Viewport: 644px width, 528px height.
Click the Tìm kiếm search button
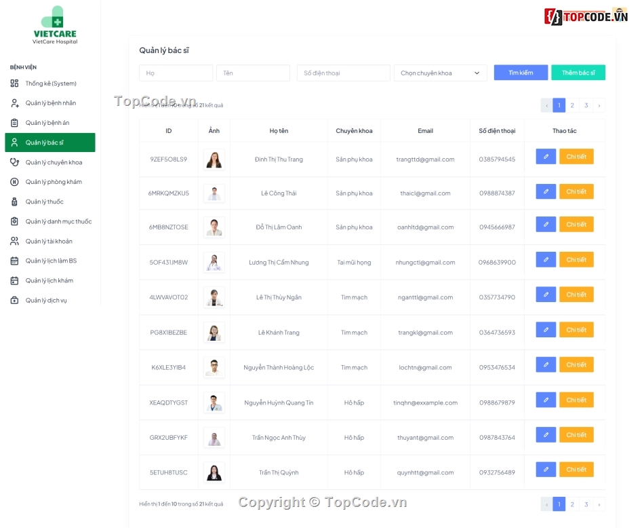click(521, 72)
